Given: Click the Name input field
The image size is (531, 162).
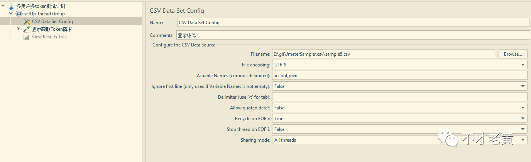Looking at the screenshot, I should (353, 23).
